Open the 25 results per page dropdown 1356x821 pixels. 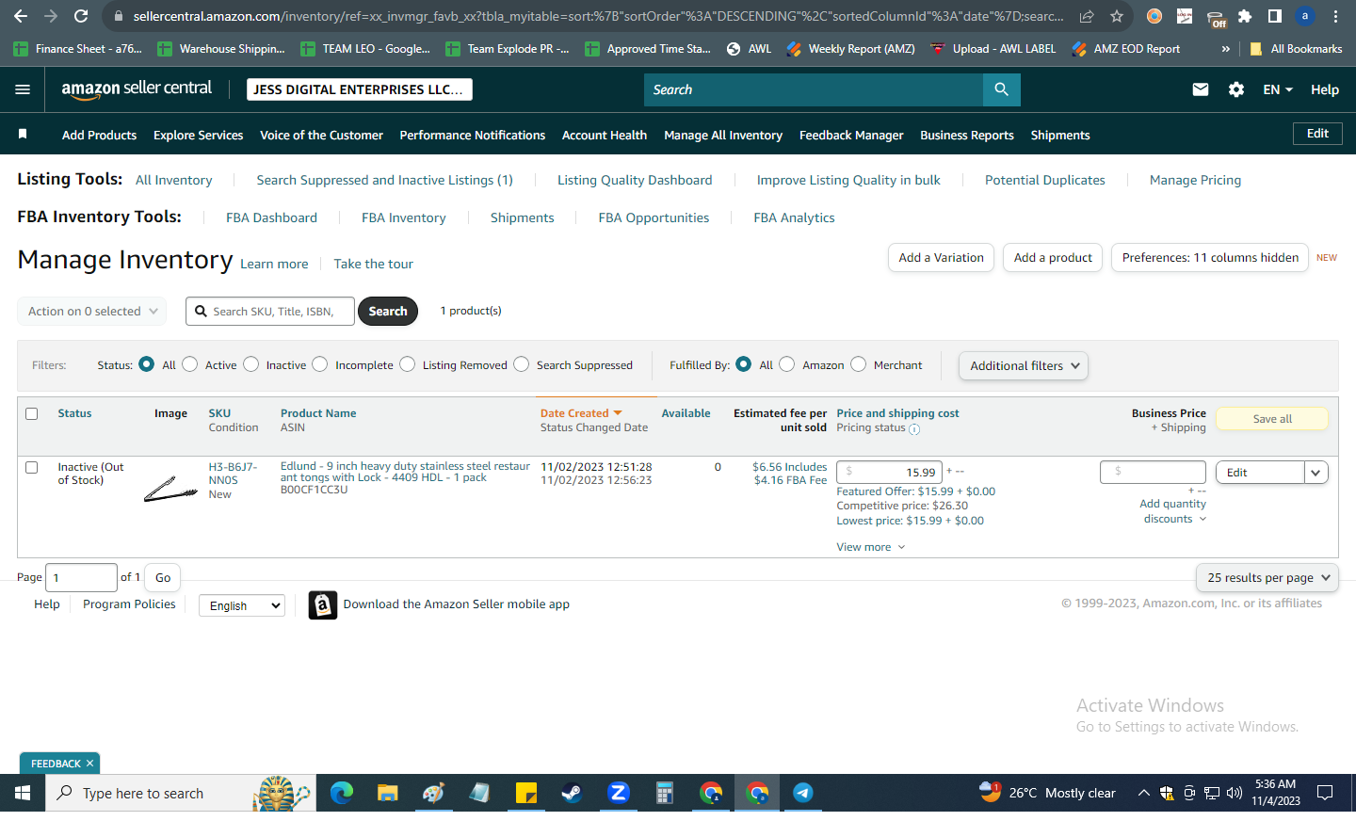[1267, 577]
